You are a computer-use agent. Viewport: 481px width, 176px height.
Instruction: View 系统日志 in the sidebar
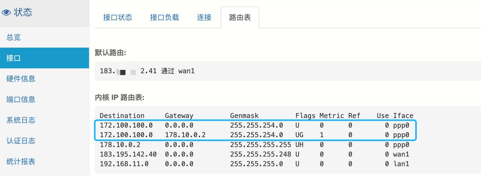pyautogui.click(x=21, y=120)
